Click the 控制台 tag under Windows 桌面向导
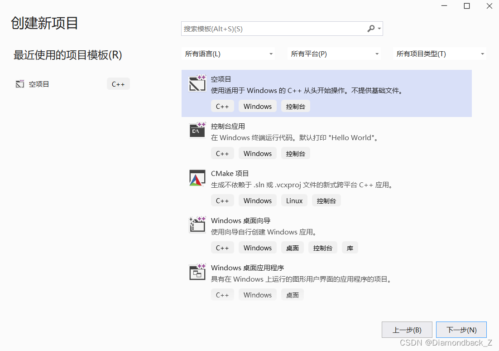 coord(323,248)
